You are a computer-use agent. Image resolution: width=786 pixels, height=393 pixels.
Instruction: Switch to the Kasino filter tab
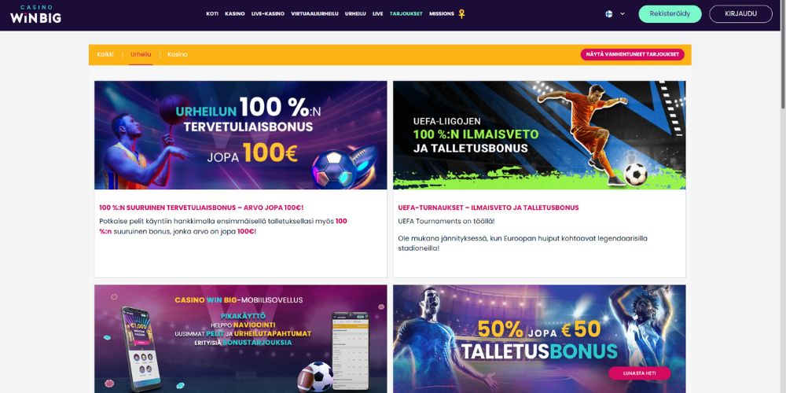click(x=178, y=54)
